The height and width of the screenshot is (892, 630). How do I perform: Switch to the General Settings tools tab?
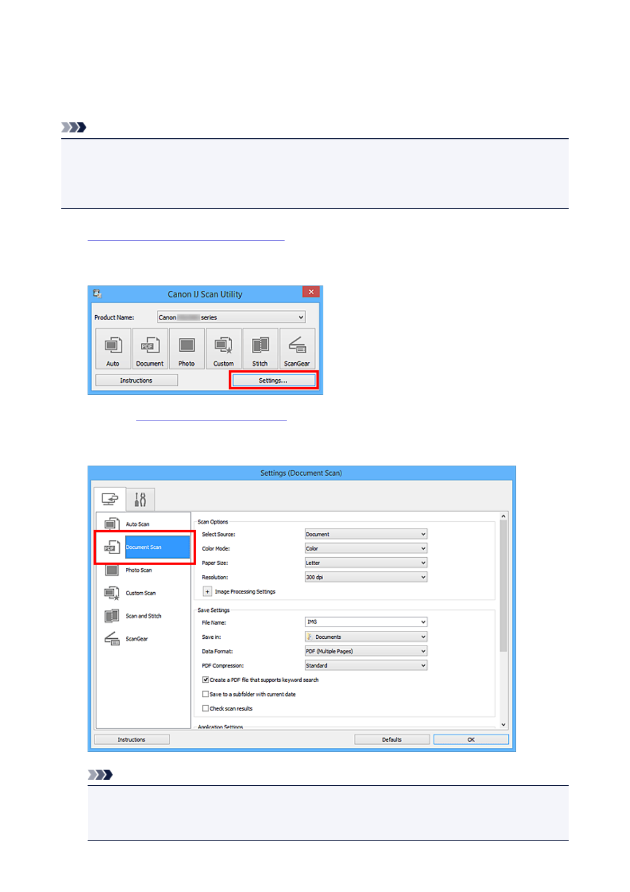coord(140,499)
